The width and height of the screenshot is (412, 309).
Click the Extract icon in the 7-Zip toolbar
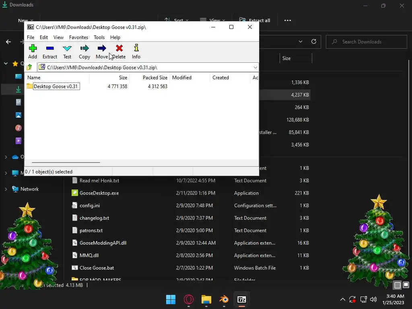tap(49, 48)
